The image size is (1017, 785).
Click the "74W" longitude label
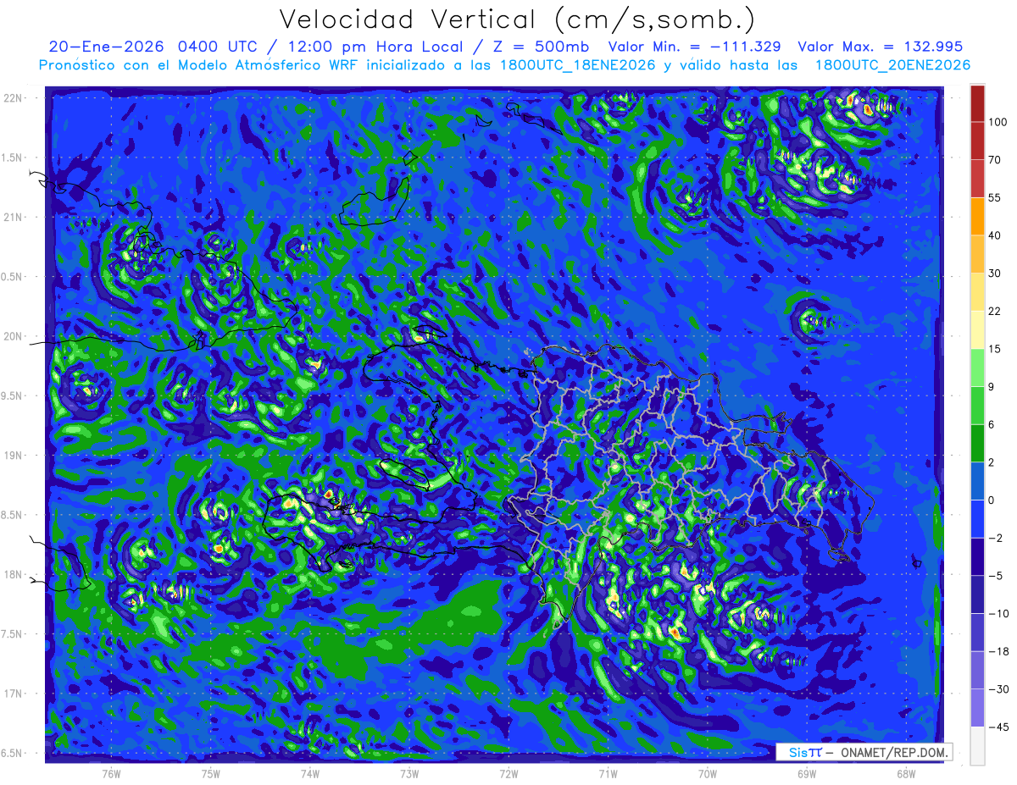tap(310, 773)
